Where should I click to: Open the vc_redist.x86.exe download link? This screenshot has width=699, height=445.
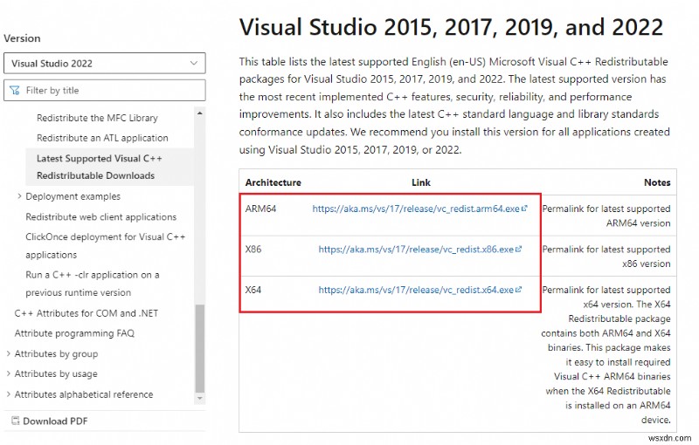point(416,250)
